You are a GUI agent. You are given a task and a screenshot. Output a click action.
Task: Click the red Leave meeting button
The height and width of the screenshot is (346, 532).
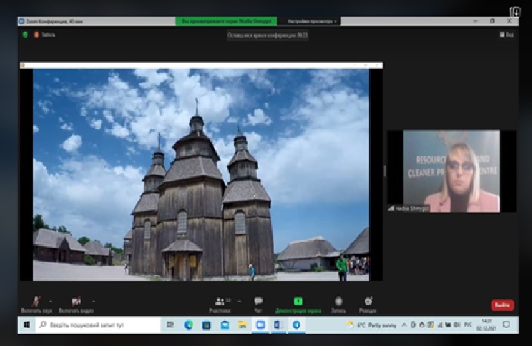coord(502,305)
